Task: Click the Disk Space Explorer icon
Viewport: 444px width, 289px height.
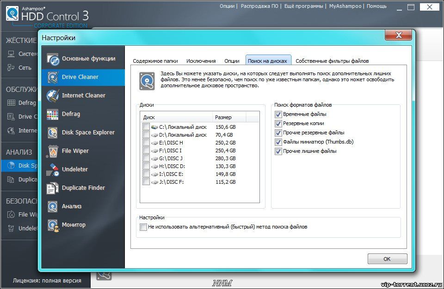Action: tap(54, 132)
